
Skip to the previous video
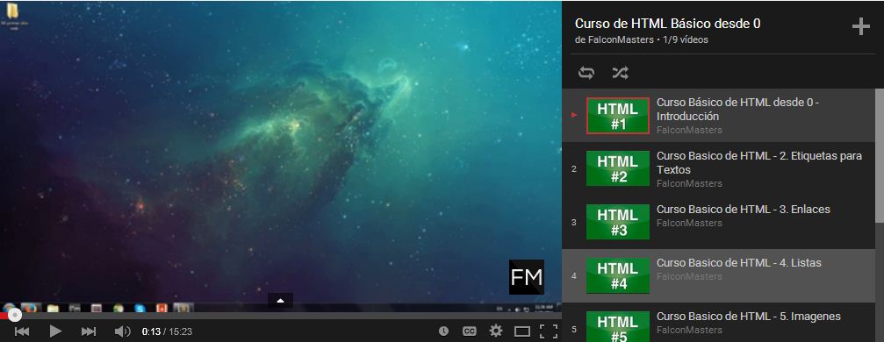[x=21, y=331]
